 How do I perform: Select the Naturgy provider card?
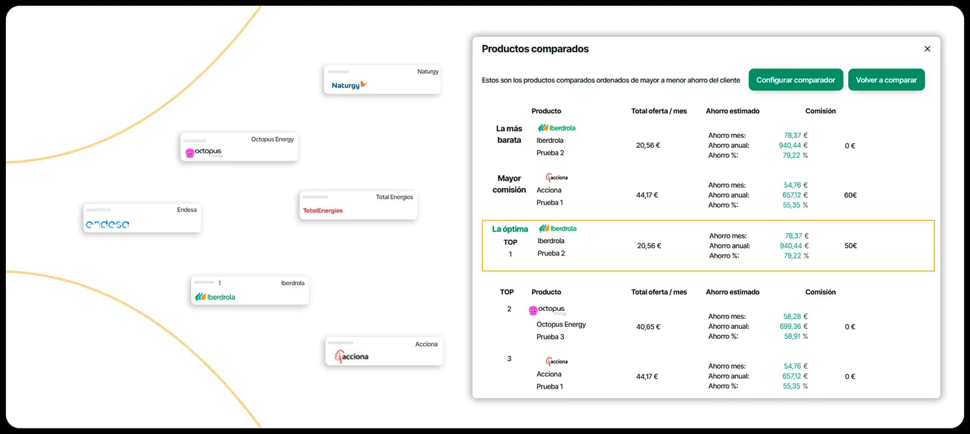tap(382, 79)
